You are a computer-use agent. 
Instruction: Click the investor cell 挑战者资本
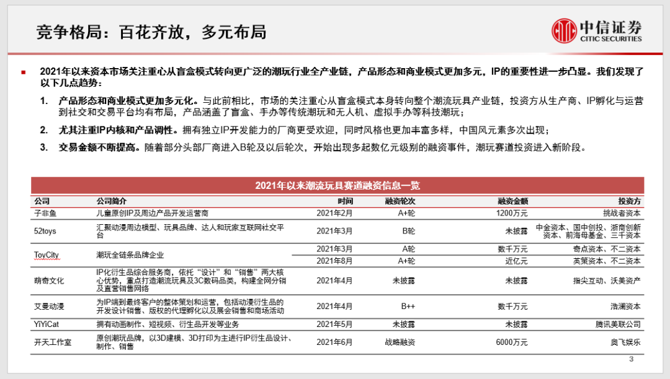click(x=622, y=213)
